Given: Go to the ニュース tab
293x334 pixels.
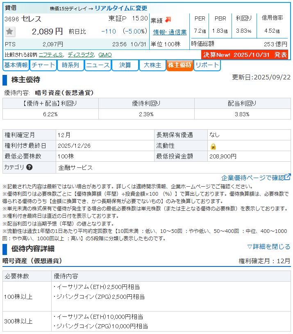Looking at the screenshot, I should click(x=98, y=65).
